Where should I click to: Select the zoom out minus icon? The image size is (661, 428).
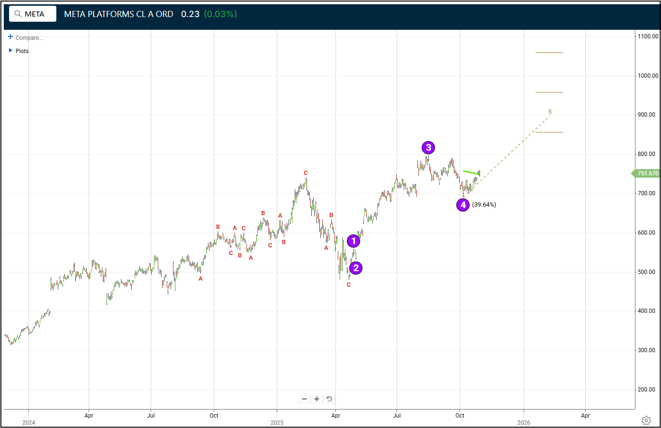304,399
